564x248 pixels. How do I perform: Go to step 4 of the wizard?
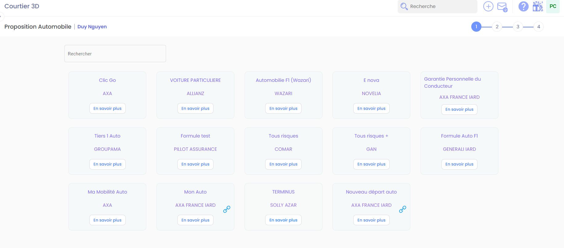[538, 27]
